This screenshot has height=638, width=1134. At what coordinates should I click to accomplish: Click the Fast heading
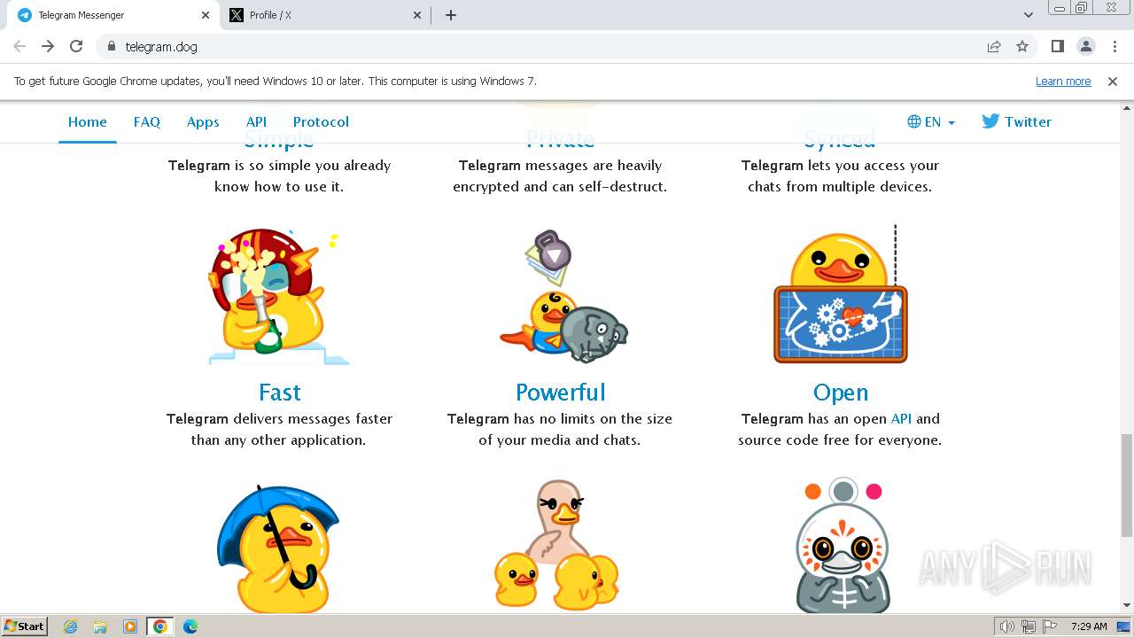[280, 393]
